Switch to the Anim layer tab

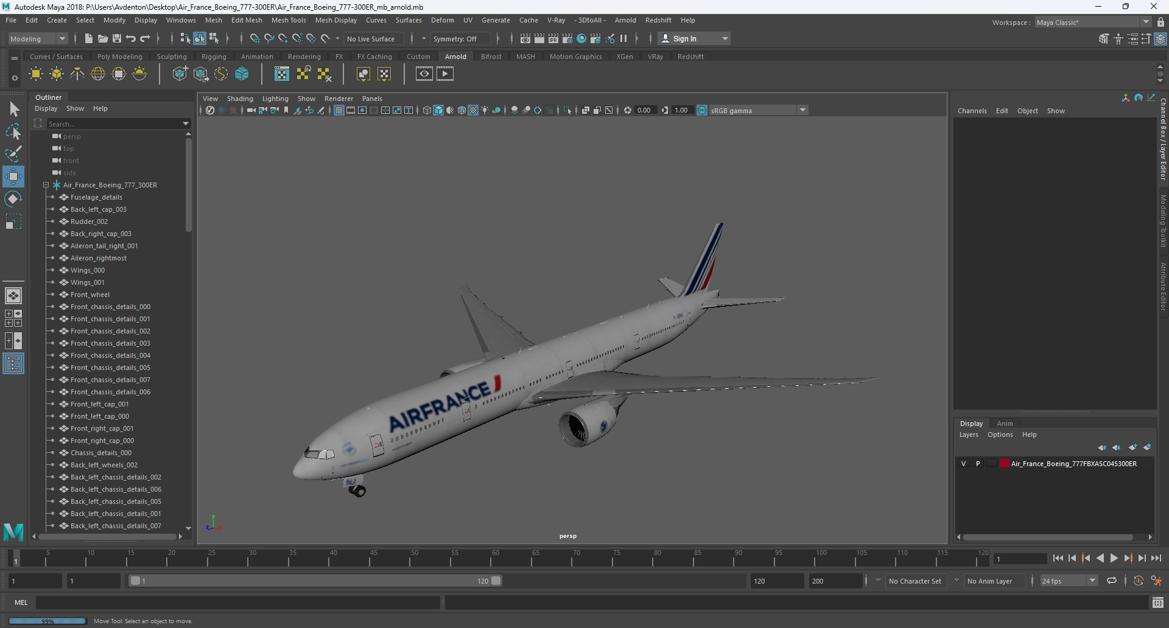click(1005, 424)
